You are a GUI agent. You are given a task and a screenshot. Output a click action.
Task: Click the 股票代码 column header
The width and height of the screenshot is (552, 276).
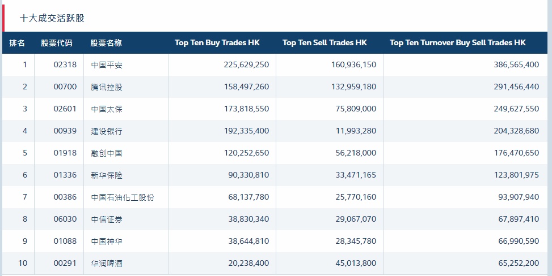[x=57, y=43]
